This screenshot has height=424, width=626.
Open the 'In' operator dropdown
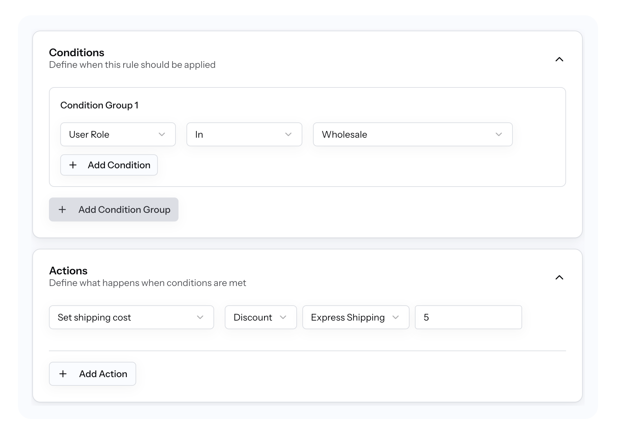click(x=244, y=134)
